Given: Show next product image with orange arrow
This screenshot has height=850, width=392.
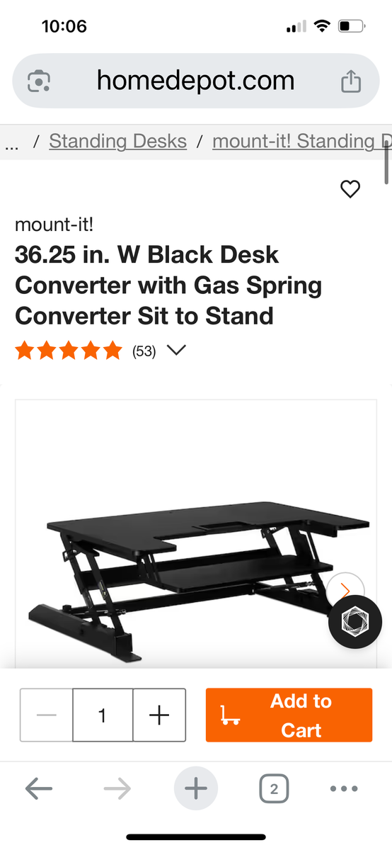Looking at the screenshot, I should 345,591.
